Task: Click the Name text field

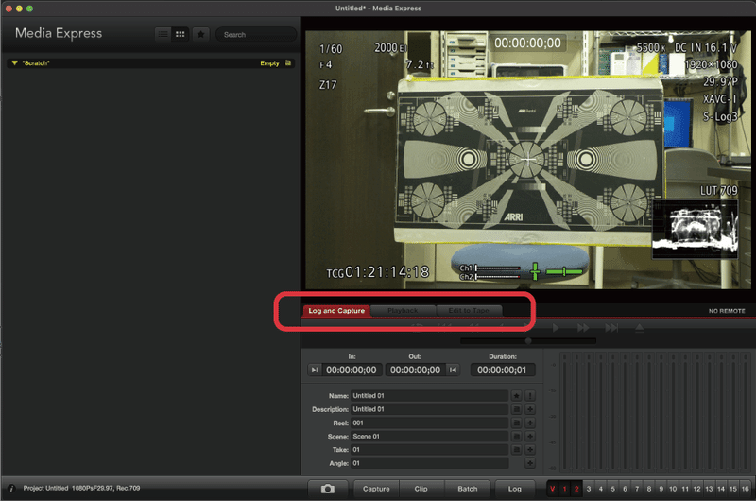Action: (x=429, y=396)
